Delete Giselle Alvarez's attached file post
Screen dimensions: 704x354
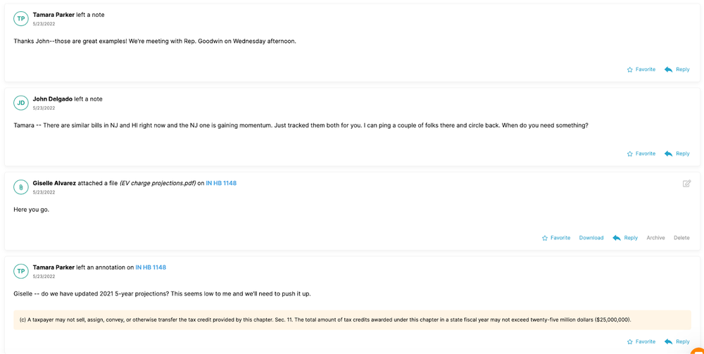pyautogui.click(x=681, y=238)
